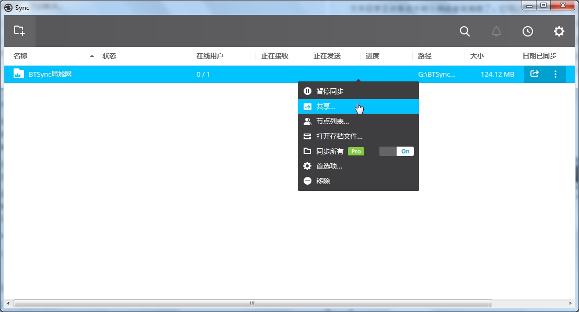The height and width of the screenshot is (312, 579).
Task: Click the 路径 column header
Action: point(425,56)
